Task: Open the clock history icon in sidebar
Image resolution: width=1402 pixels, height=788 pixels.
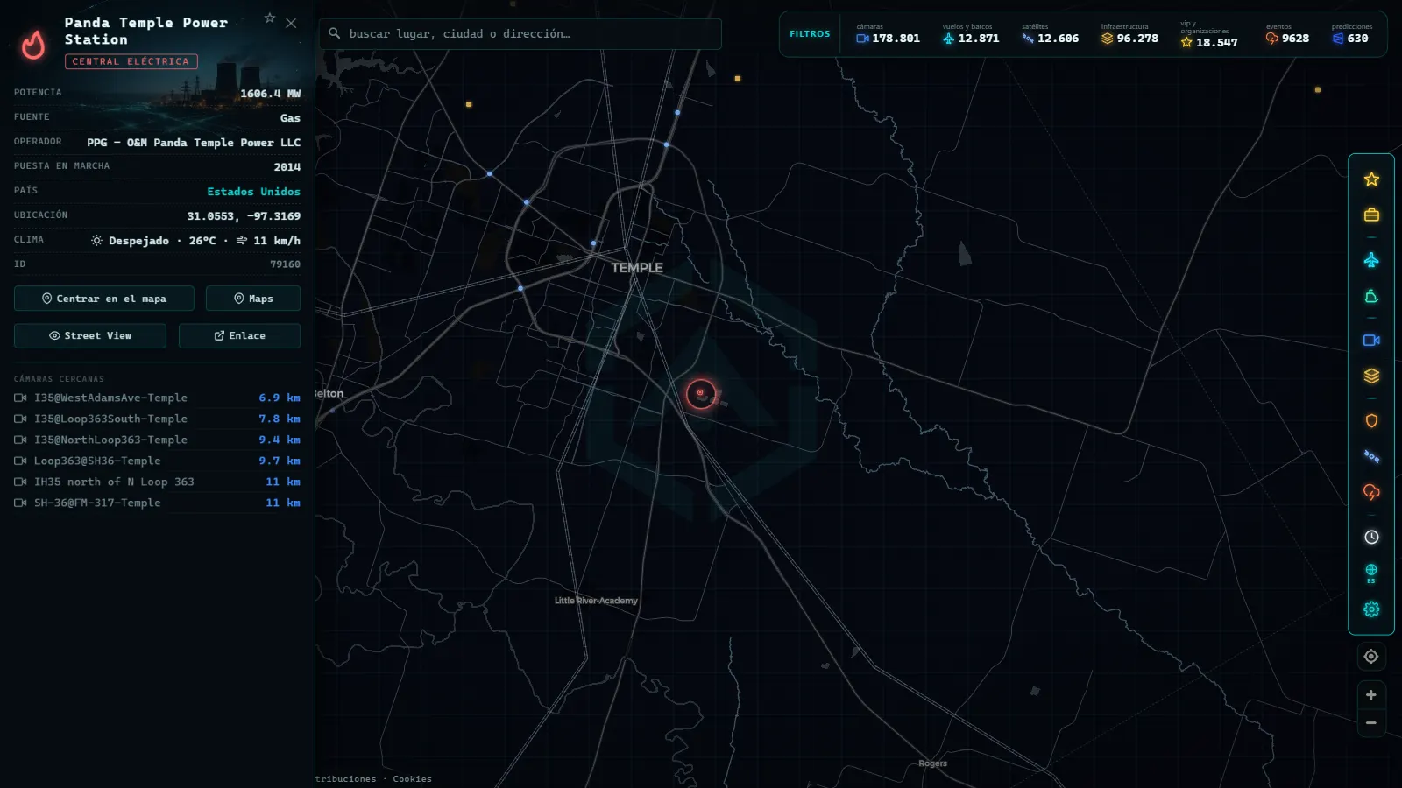Action: click(1371, 538)
